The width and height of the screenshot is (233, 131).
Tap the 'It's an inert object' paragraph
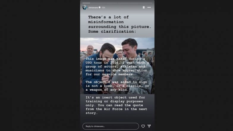[116, 105]
